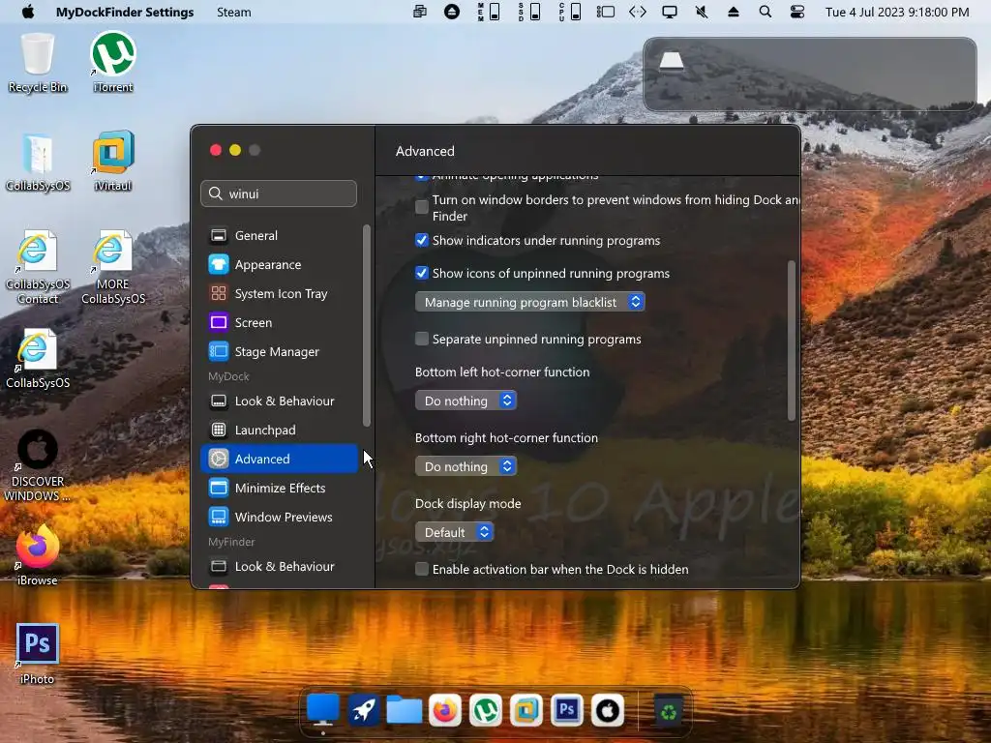This screenshot has height=743, width=991.
Task: Click the sidebar scrollbar
Action: (x=367, y=325)
